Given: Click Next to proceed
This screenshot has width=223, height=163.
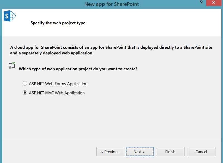Looking at the screenshot, I should click(139, 152).
